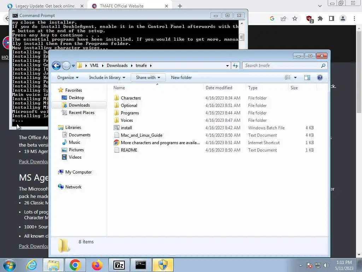The image size is (362, 272).
Task: Click the Explorer Back navigation arrow
Action: pyautogui.click(x=56, y=66)
